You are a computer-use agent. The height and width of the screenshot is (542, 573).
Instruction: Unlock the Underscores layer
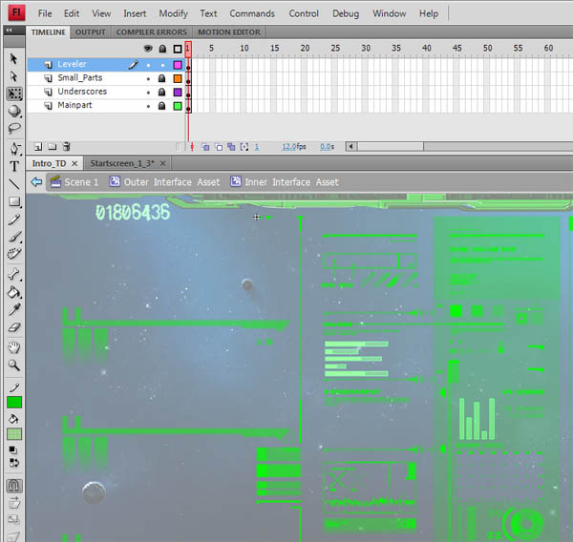162,92
